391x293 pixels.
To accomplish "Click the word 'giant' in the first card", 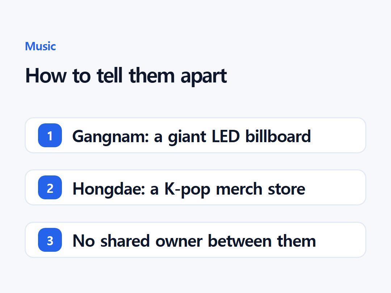I will (x=187, y=137).
